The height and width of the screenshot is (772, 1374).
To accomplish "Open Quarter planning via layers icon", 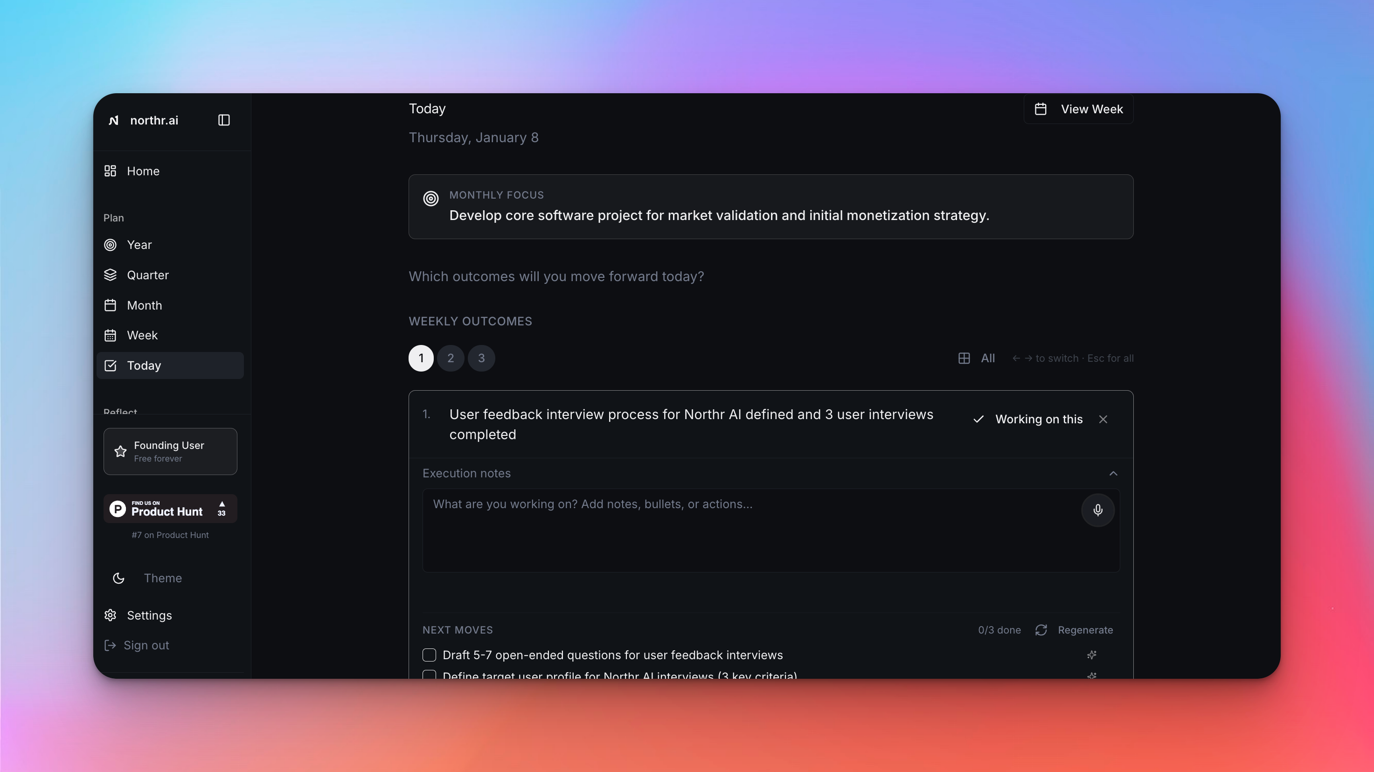I will [x=111, y=275].
